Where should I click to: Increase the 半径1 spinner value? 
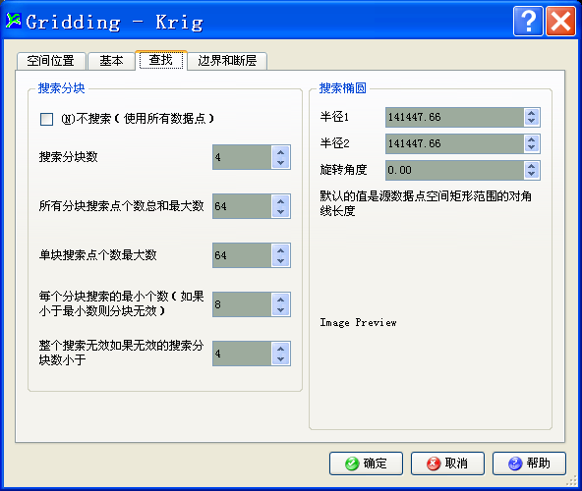coord(532,113)
